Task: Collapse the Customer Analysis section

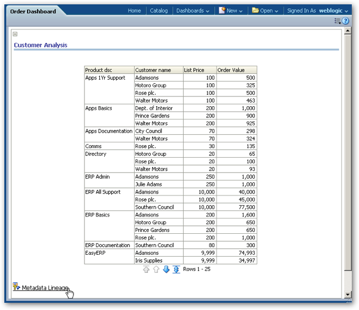Action: (15, 34)
